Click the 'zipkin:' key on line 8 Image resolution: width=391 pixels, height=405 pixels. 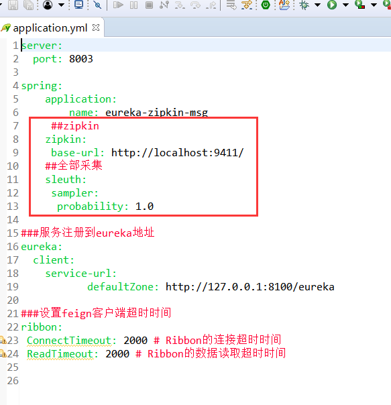pos(66,139)
